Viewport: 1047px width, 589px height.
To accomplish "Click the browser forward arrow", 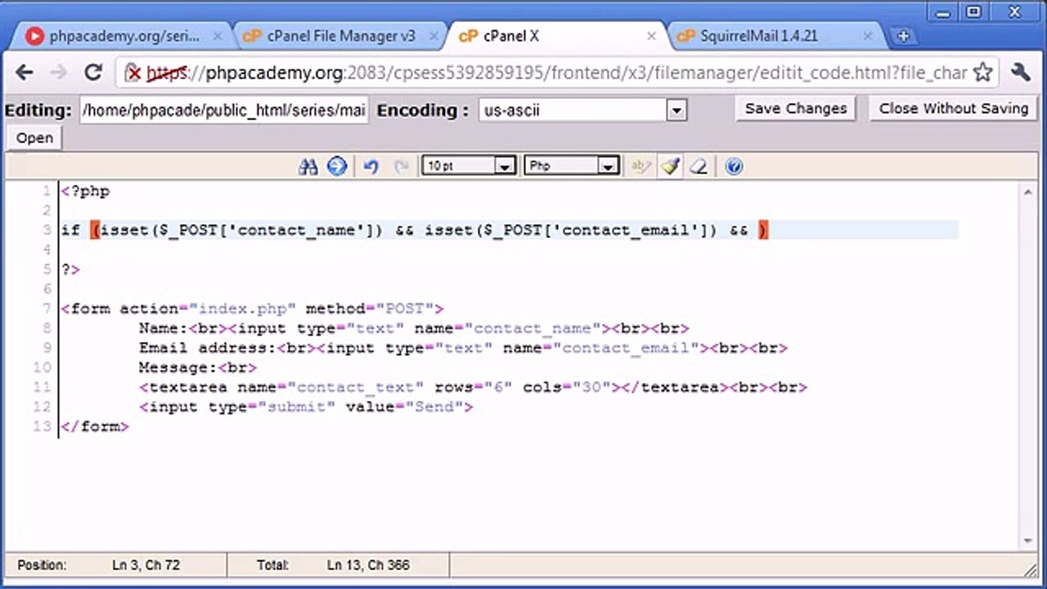I will coord(58,72).
